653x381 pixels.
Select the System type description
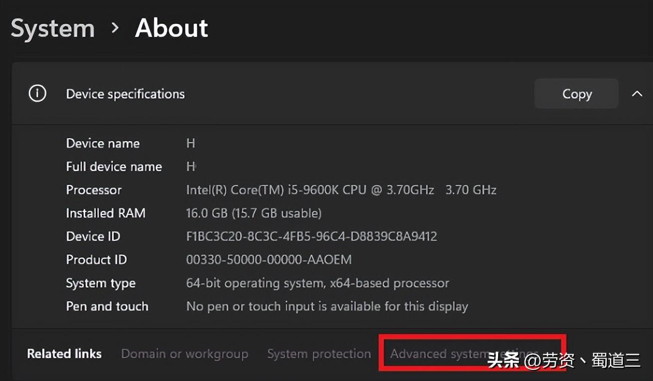(317, 283)
